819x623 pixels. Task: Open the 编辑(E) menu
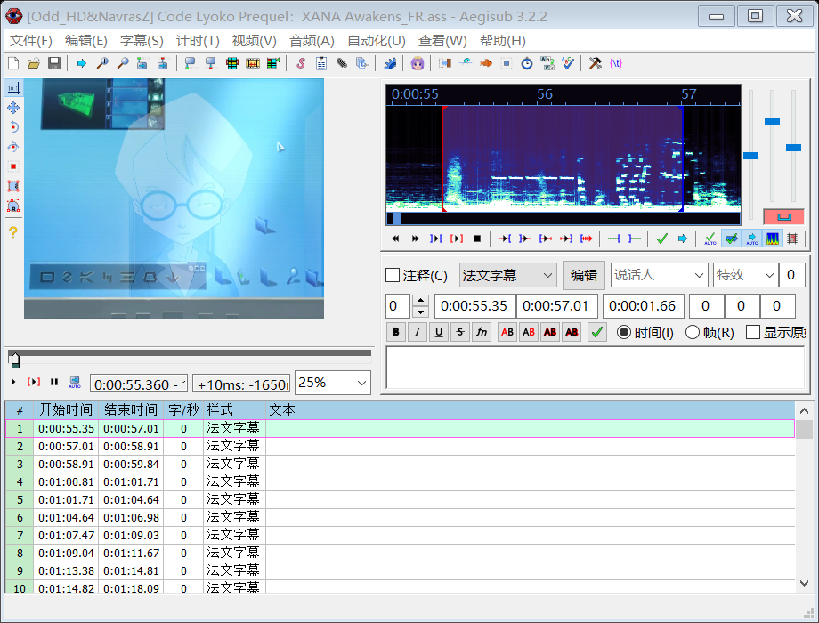(86, 41)
